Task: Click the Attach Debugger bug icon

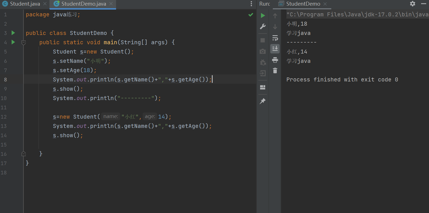Action: pos(263,62)
